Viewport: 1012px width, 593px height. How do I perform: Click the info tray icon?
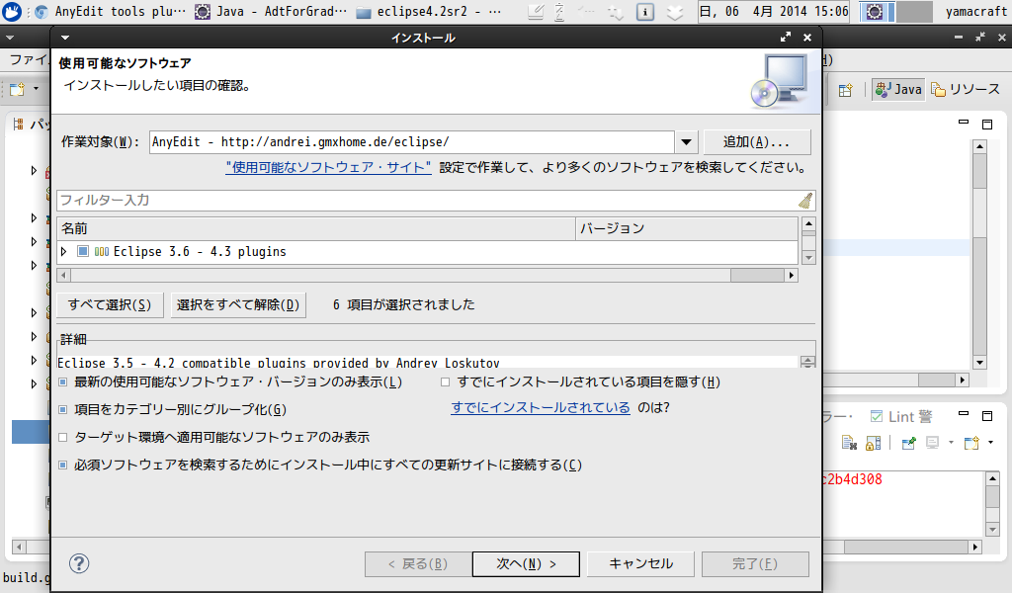click(644, 12)
